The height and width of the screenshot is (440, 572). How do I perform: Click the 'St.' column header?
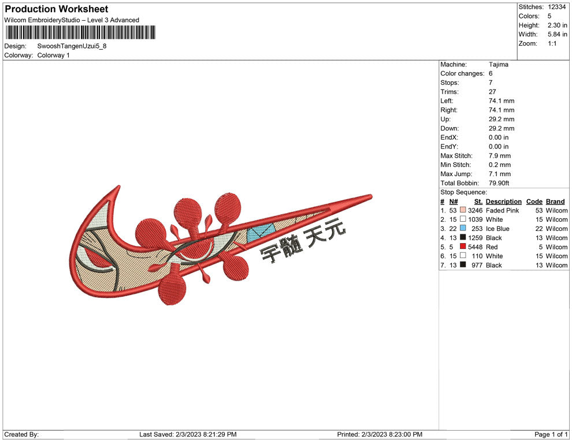(478, 201)
